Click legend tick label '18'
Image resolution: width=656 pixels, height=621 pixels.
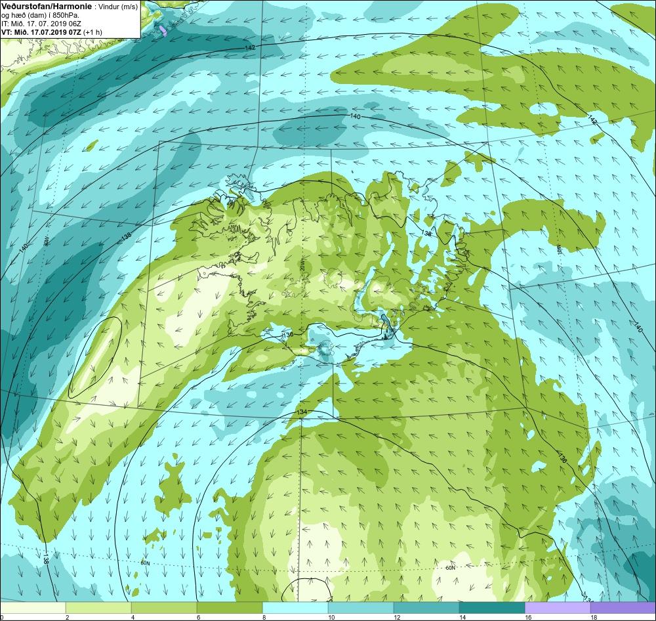594,617
